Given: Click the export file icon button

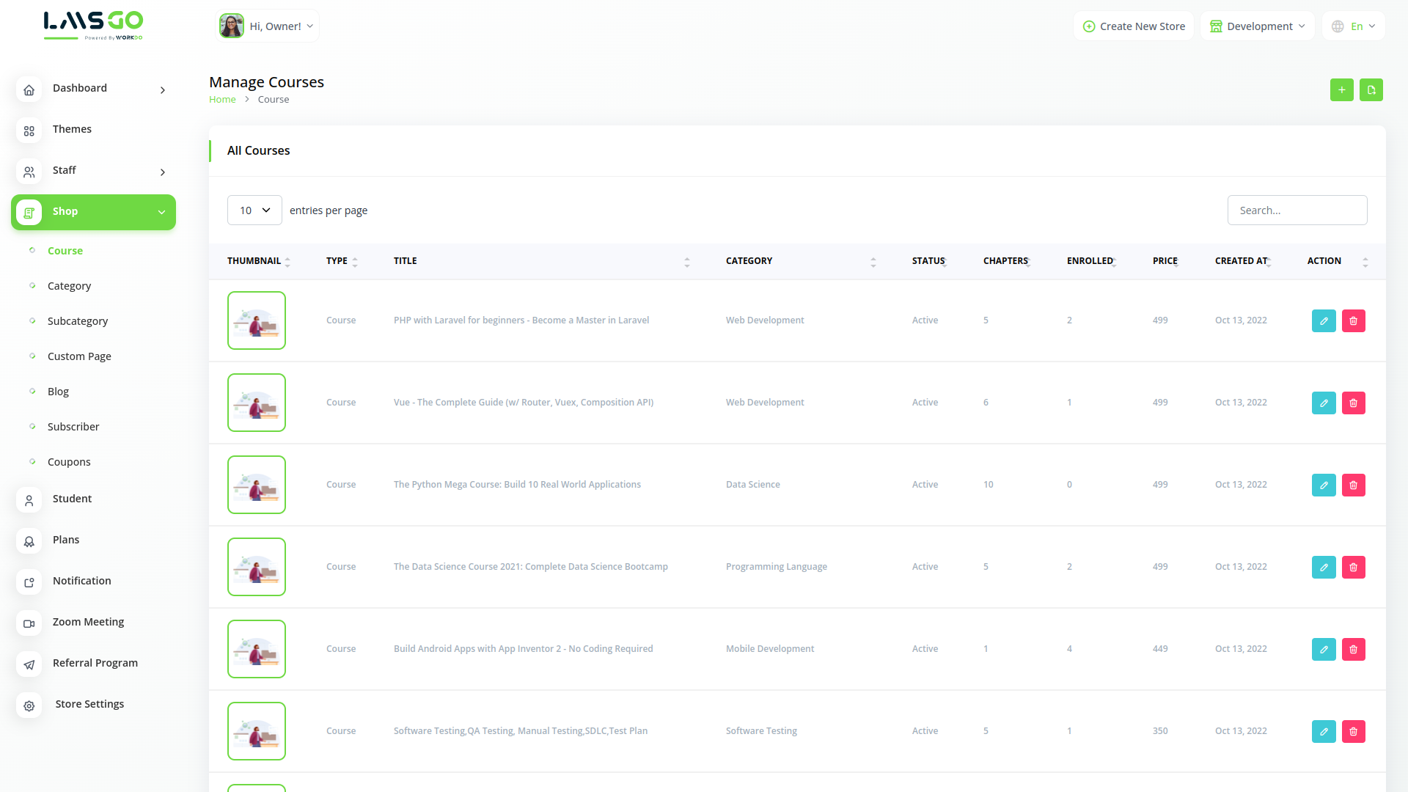Looking at the screenshot, I should click(x=1371, y=90).
